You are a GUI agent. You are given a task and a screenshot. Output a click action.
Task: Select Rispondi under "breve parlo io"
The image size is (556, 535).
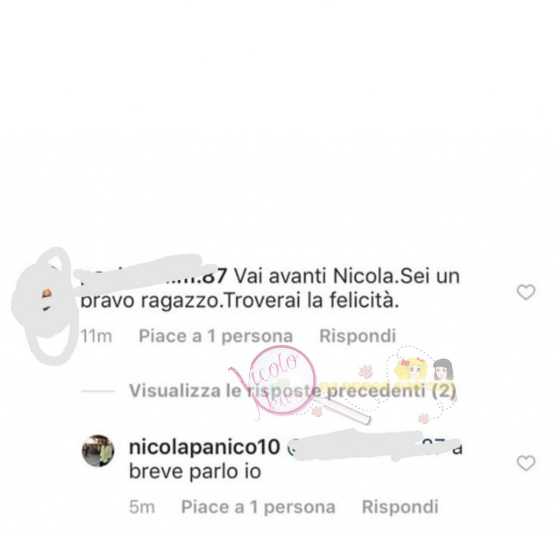pos(400,507)
